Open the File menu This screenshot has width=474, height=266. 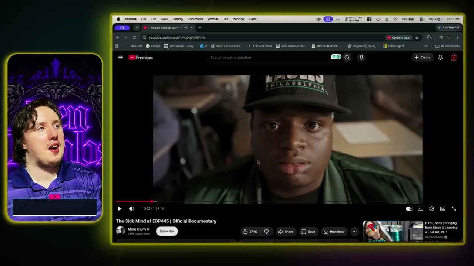point(143,19)
